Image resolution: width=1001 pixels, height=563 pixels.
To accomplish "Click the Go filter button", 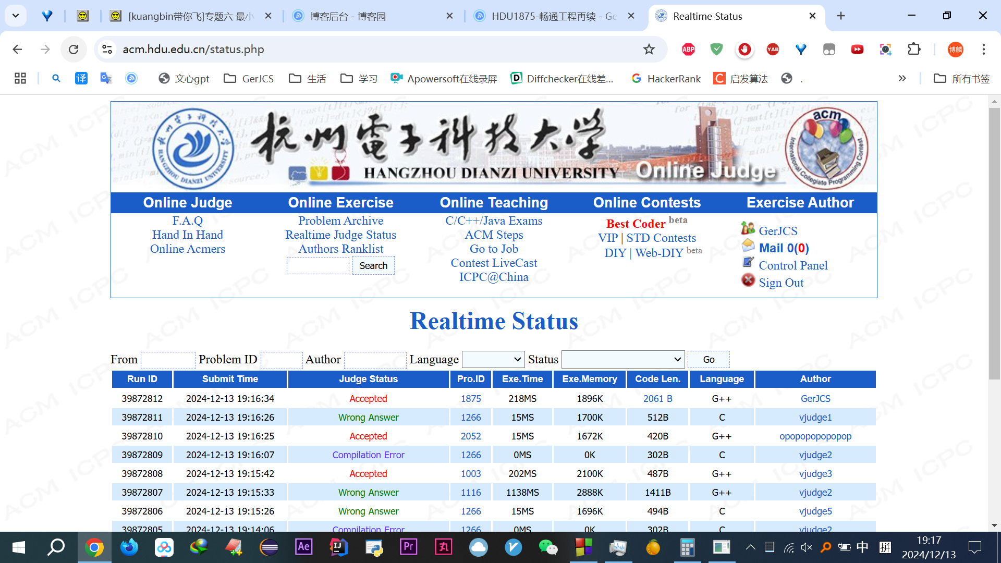I will point(709,359).
